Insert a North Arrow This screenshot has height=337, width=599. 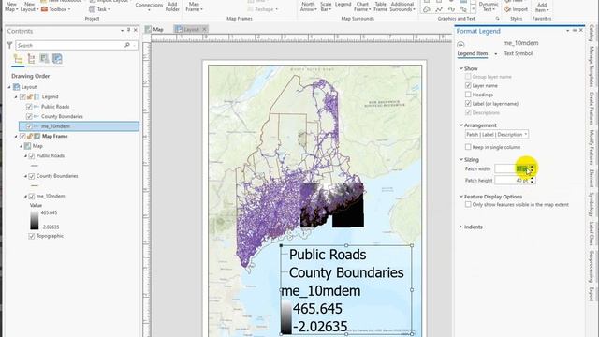(308, 7)
